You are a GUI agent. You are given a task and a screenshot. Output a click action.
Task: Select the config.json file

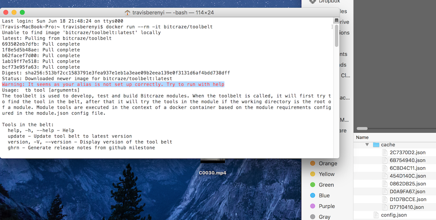click(x=394, y=215)
